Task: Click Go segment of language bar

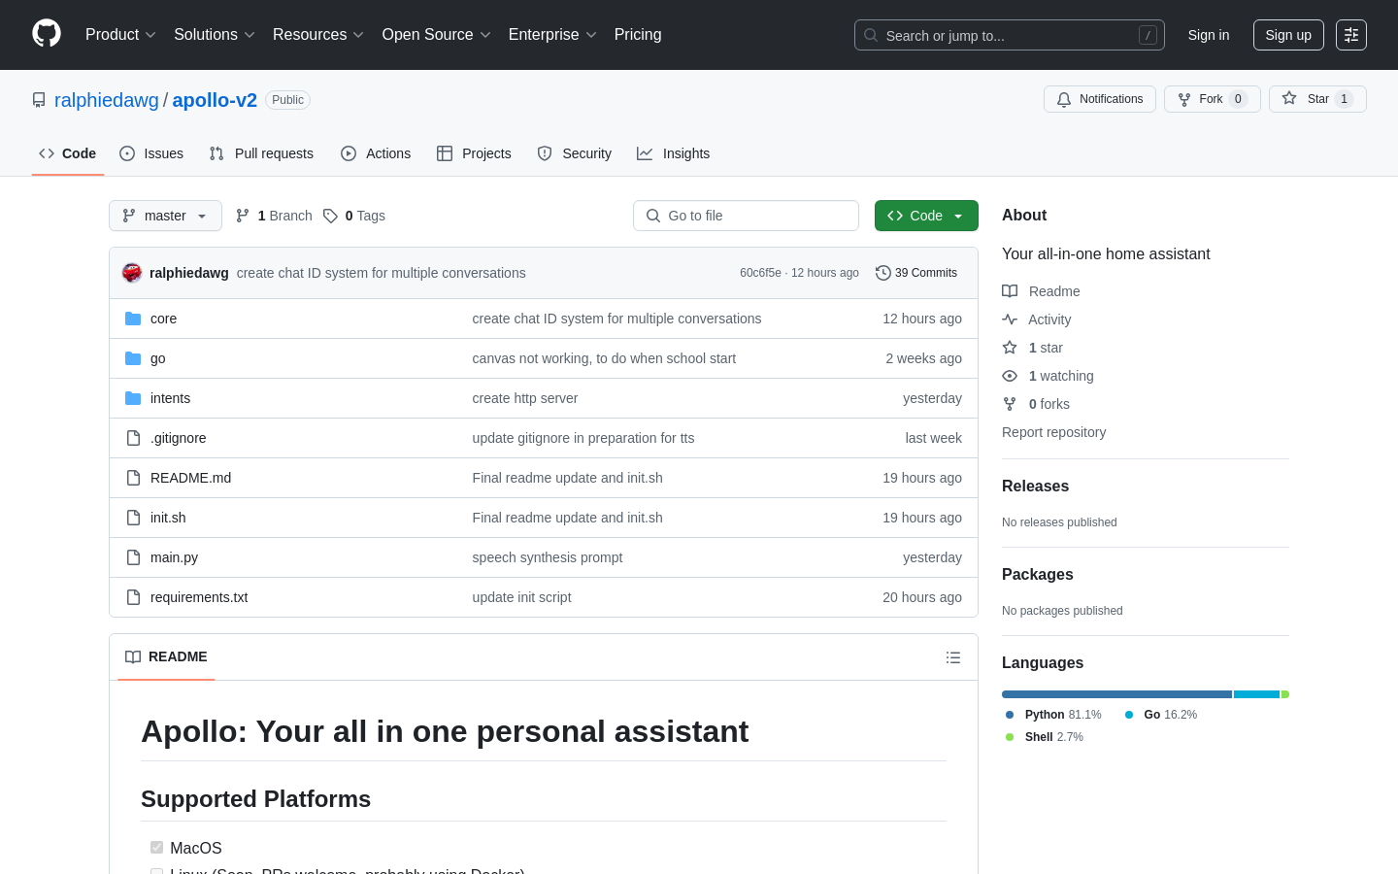Action: coord(1256,694)
